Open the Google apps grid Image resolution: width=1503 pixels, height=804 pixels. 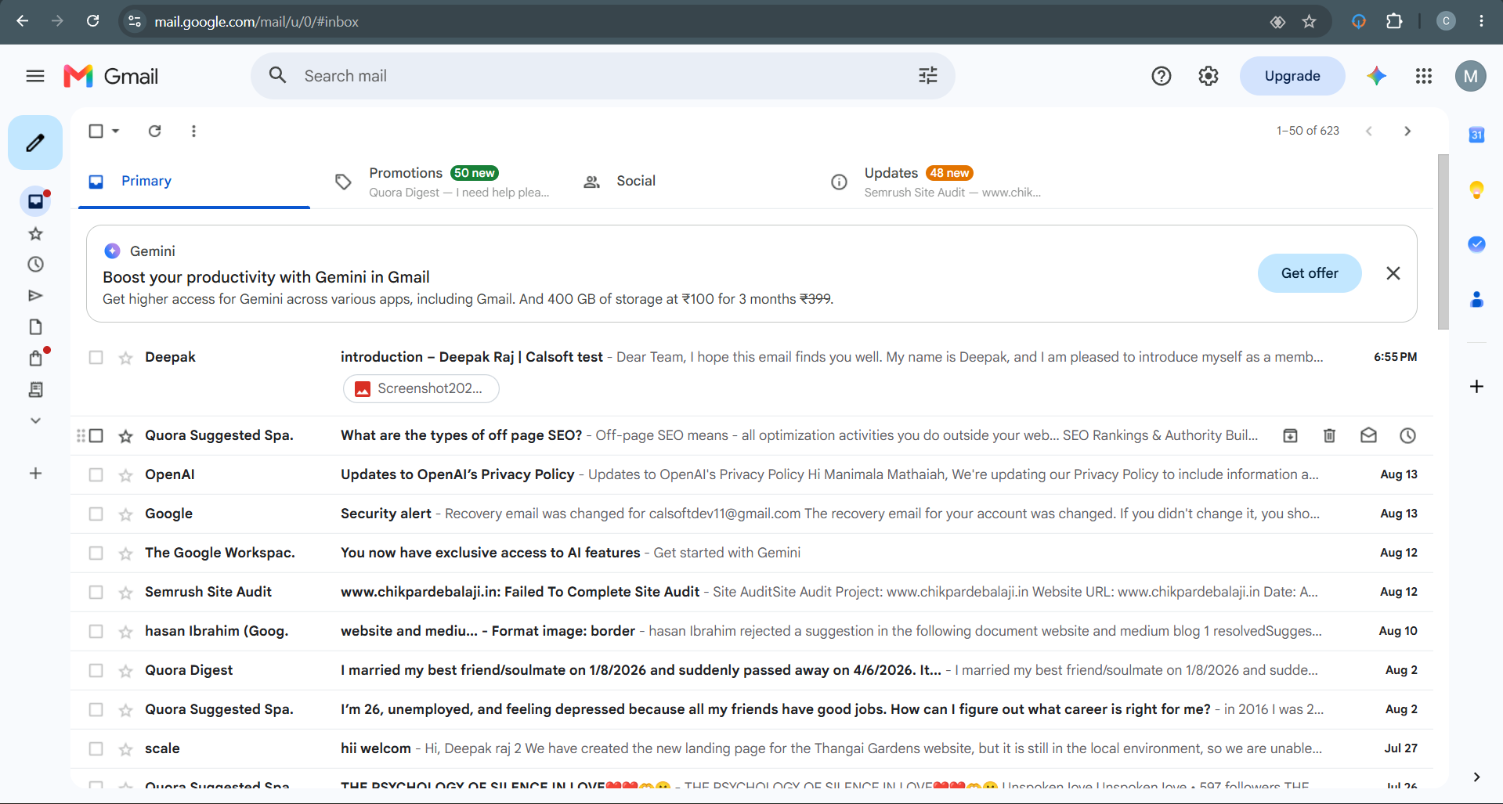pos(1424,76)
